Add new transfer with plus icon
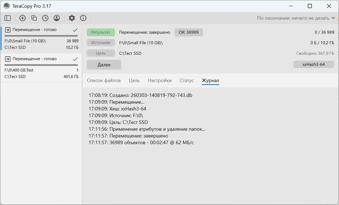339x205 pixels. pyautogui.click(x=22, y=18)
